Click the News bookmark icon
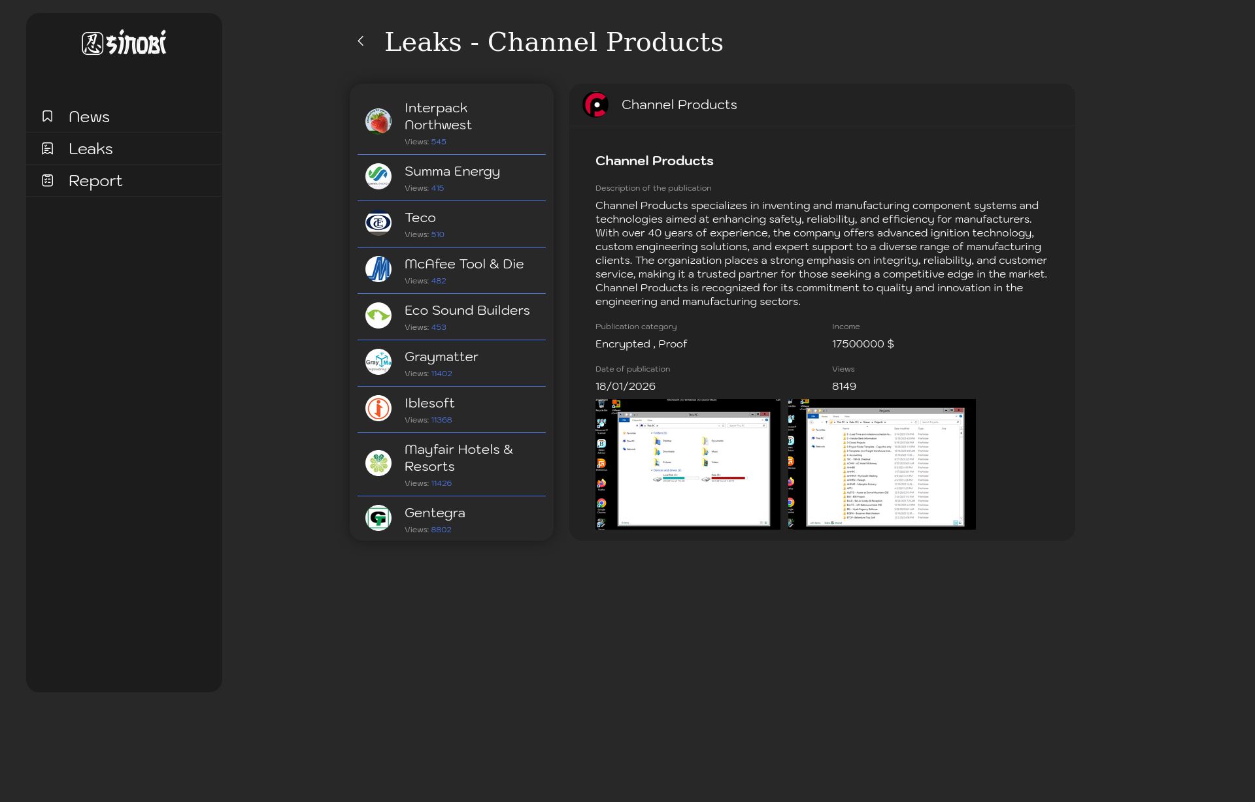This screenshot has height=802, width=1255. (48, 116)
